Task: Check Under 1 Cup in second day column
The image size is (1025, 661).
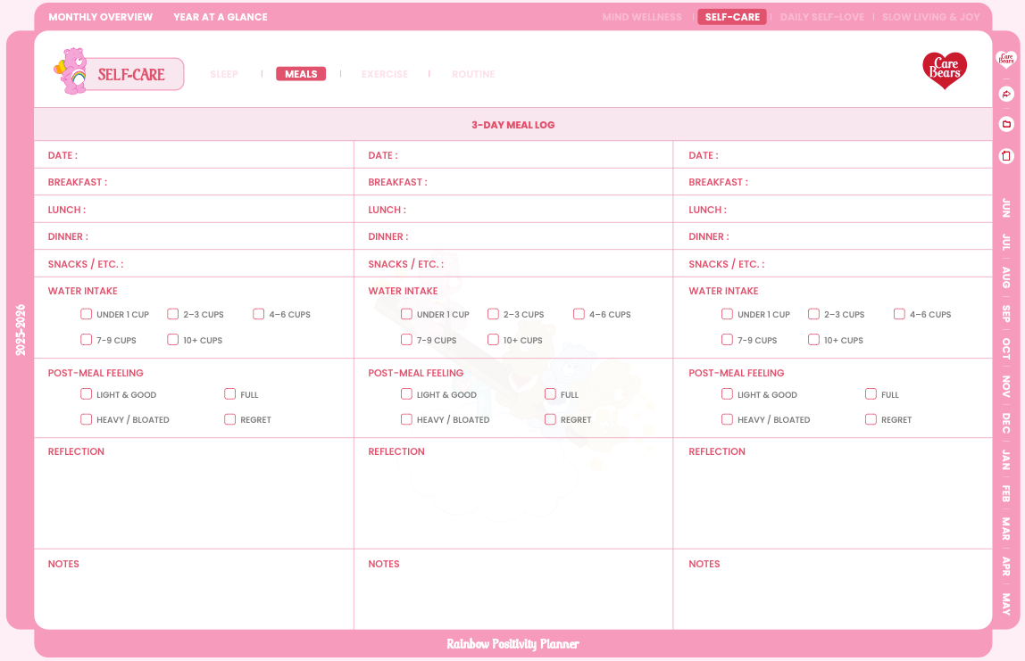Action: click(406, 314)
